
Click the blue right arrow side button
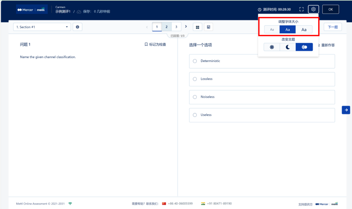click(x=345, y=110)
